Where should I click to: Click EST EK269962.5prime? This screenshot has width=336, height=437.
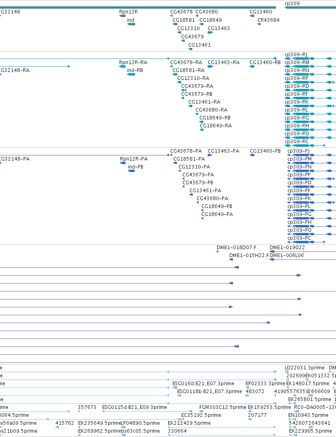tap(99, 431)
